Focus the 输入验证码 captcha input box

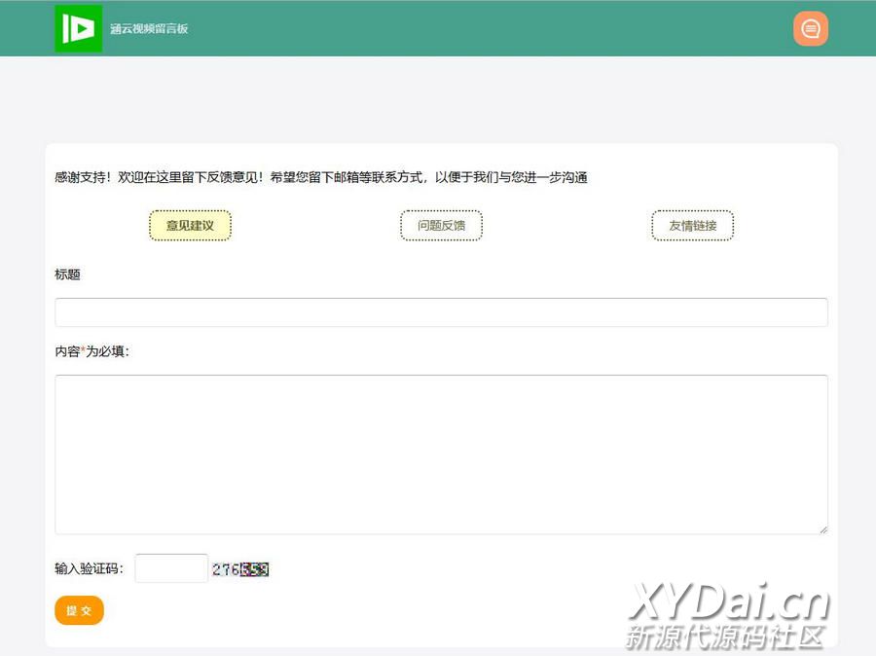[171, 568]
